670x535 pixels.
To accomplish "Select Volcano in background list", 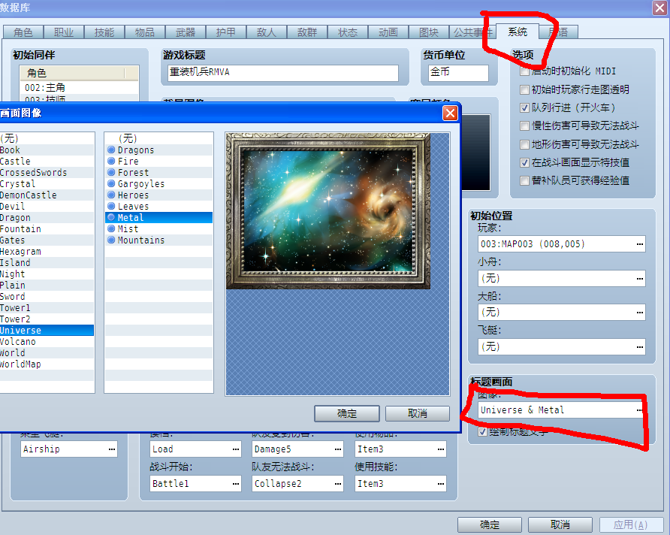I will point(47,341).
